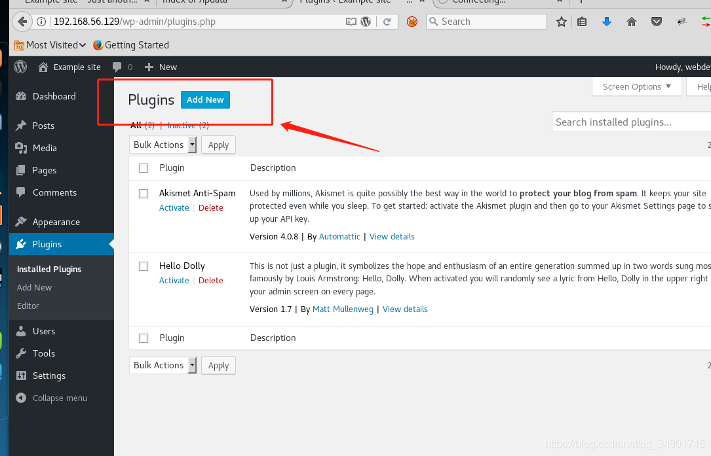
Task: Delete the Akismet Anti-Spam plugin
Action: (211, 208)
